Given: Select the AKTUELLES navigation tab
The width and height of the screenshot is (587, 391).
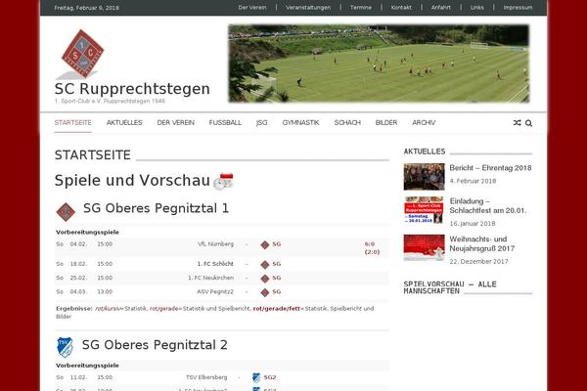Looking at the screenshot, I should (x=124, y=123).
